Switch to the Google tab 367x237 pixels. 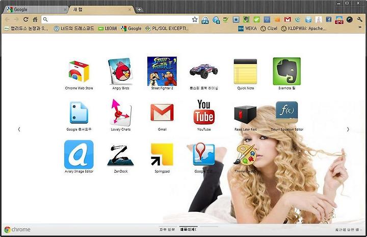click(x=35, y=10)
